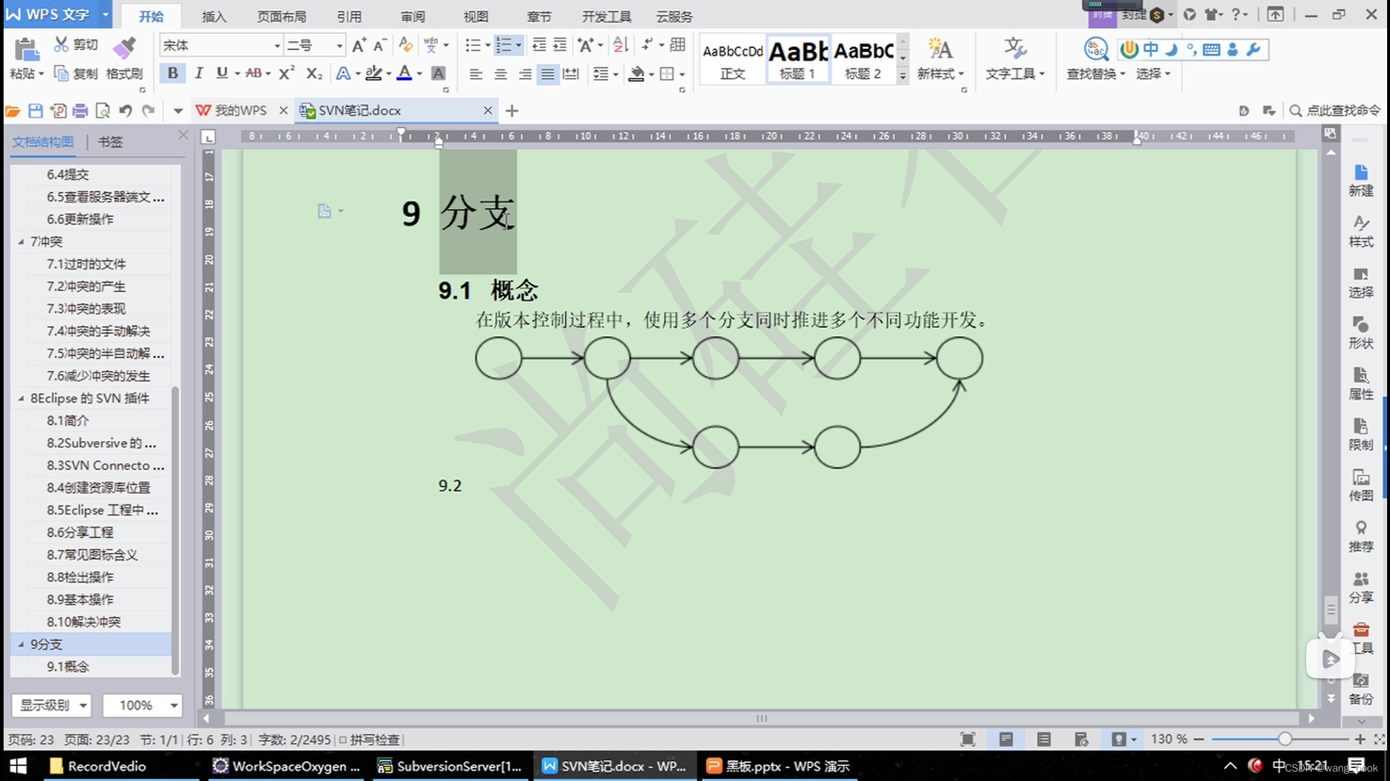
Task: Click the Format Painter brush icon
Action: (124, 48)
